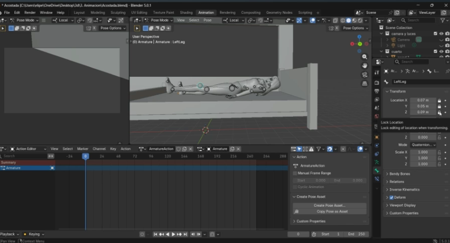Click the zoom magnifier icon in viewport
This screenshot has height=243, width=450.
(365, 57)
